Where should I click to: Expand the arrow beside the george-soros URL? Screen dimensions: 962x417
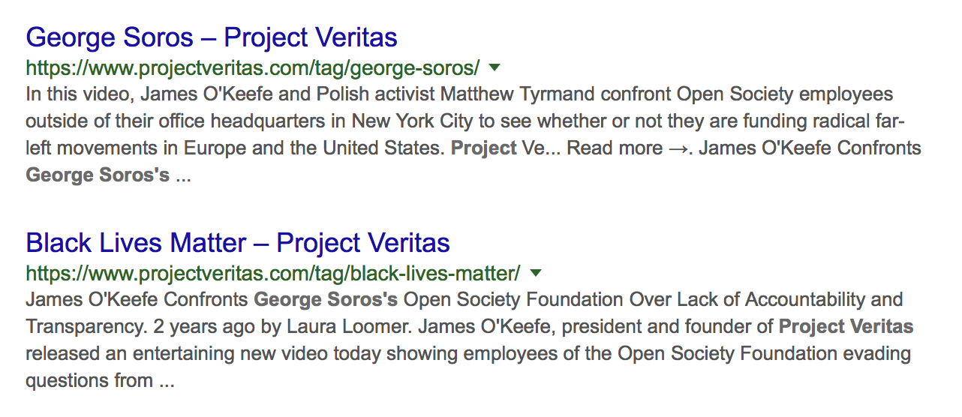tap(494, 67)
